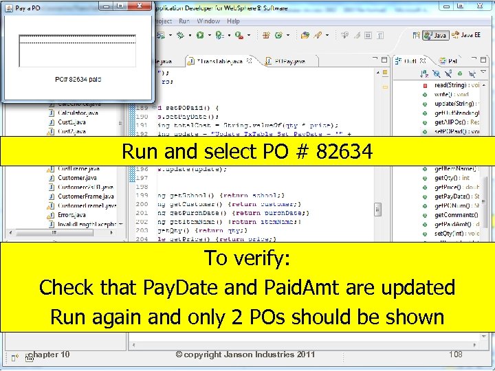Click the editor vertical scrollbar thumb
Image resolution: width=495 pixels, height=371 pixels.
coord(377,210)
